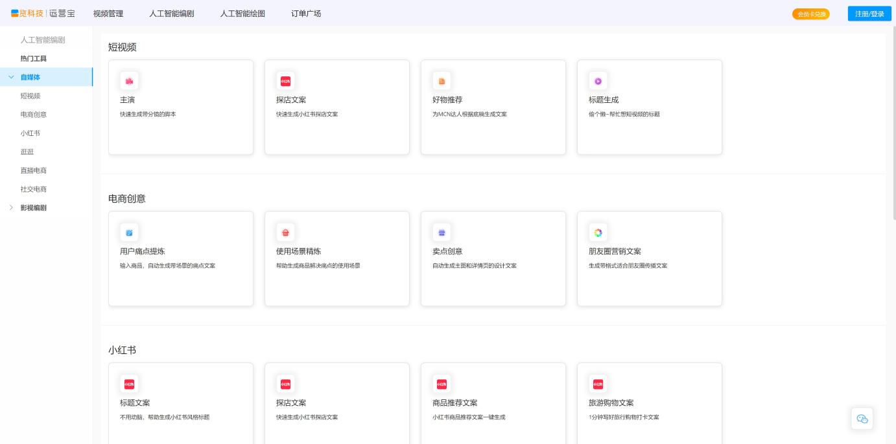Open the WeChat support chat icon
896x444 pixels.
pos(862,419)
